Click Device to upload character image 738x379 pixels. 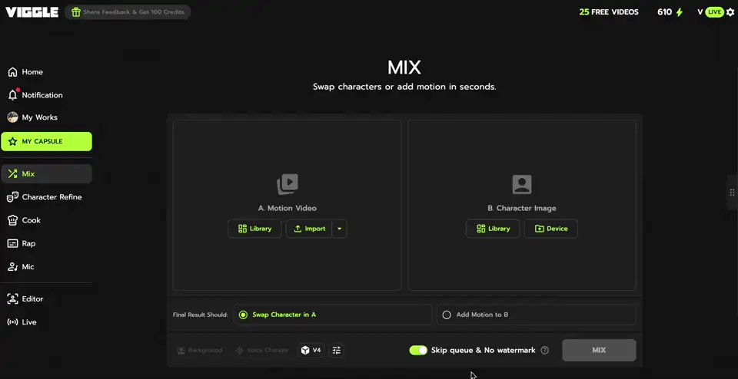click(551, 229)
